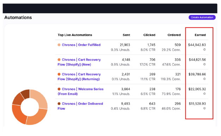Open Order Delivered Flow automation
This screenshot has height=136, width=221.
[80, 106]
